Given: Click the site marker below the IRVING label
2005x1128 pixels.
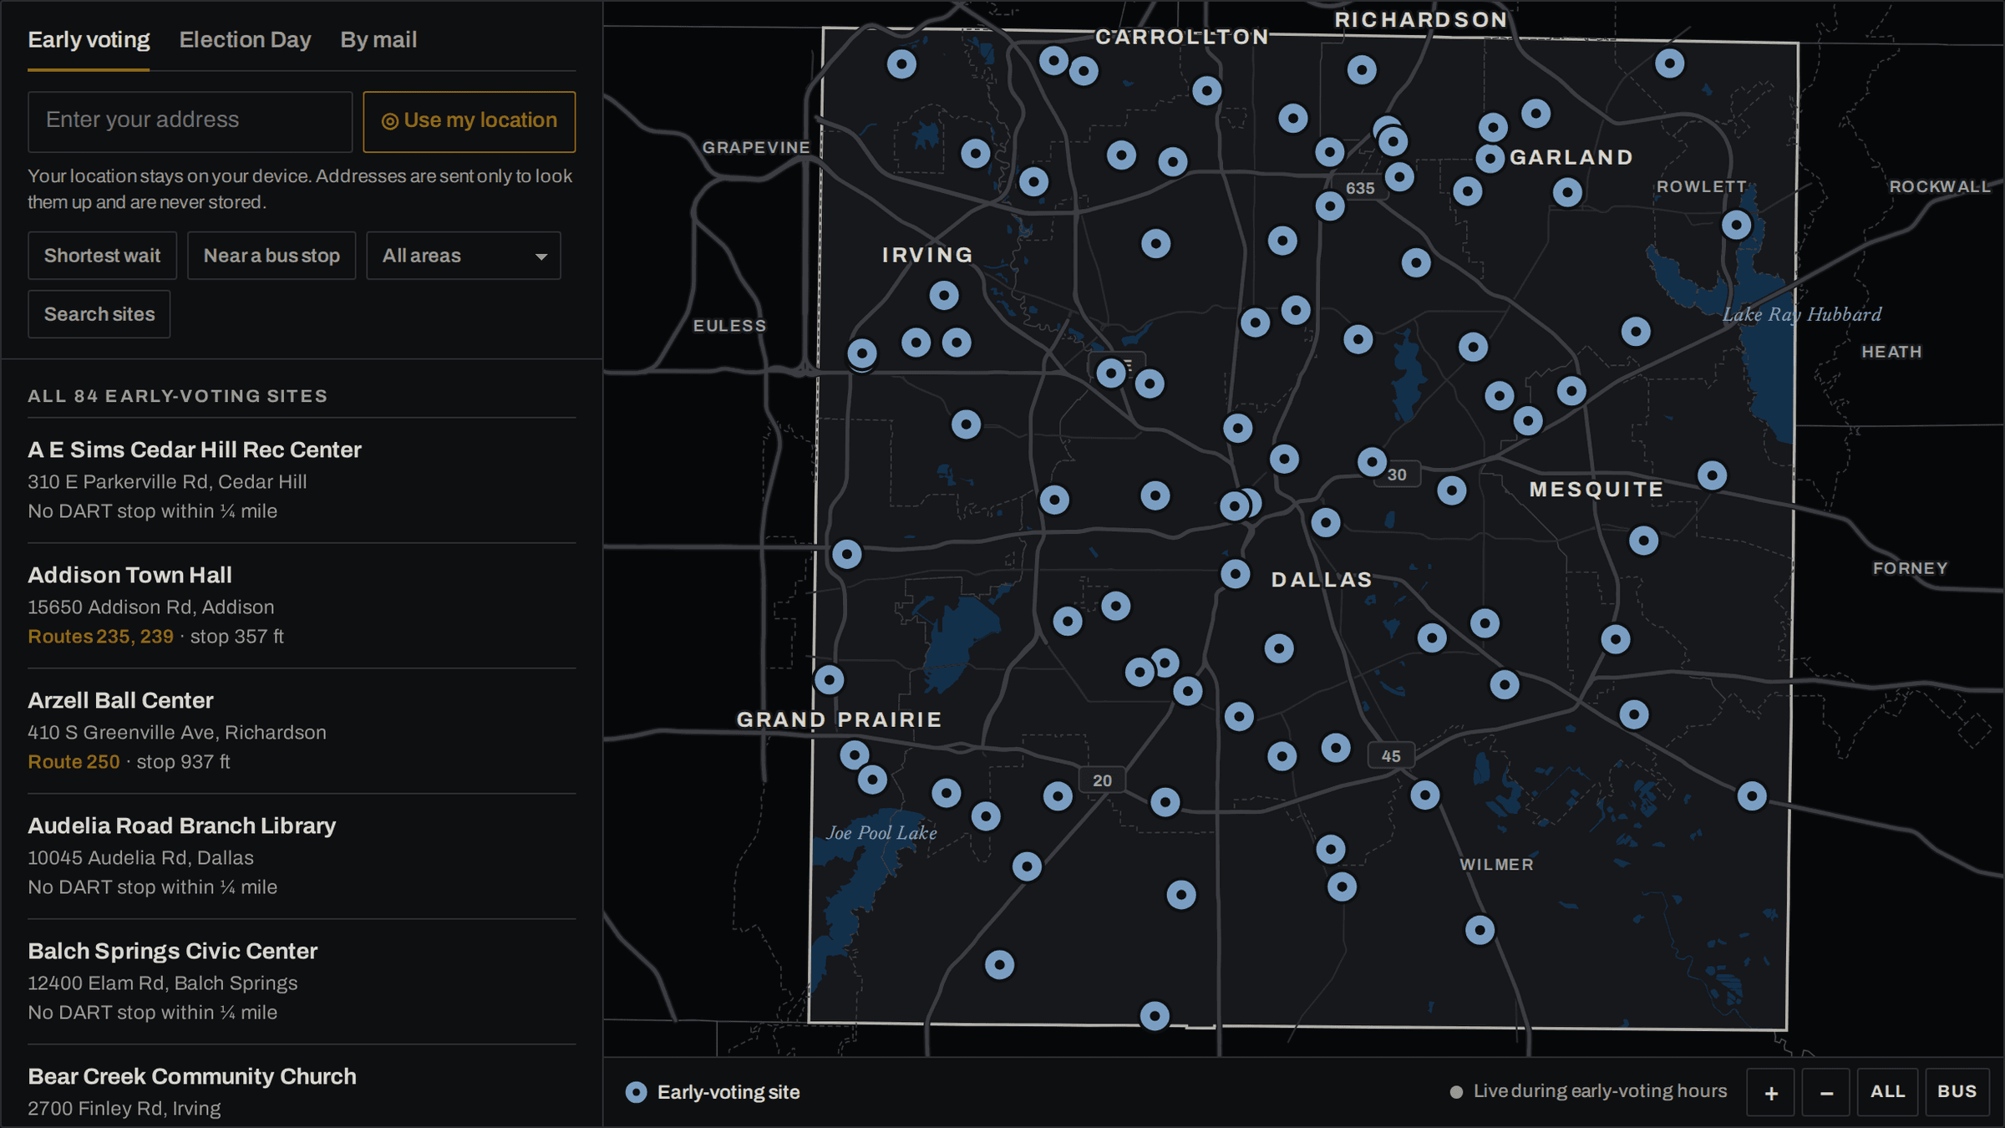Looking at the screenshot, I should pos(944,295).
